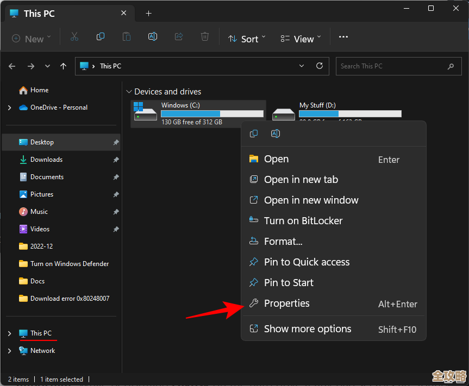The height and width of the screenshot is (386, 469).
Task: Select Properties from the context menu
Action: (286, 303)
